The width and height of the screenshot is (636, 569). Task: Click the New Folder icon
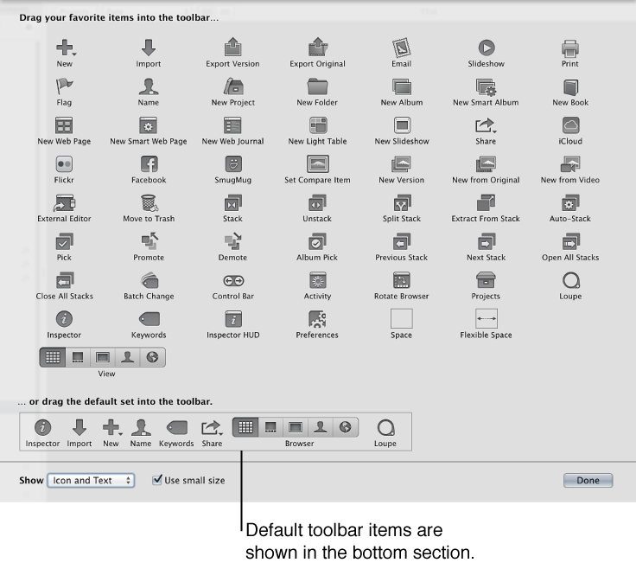pos(317,86)
